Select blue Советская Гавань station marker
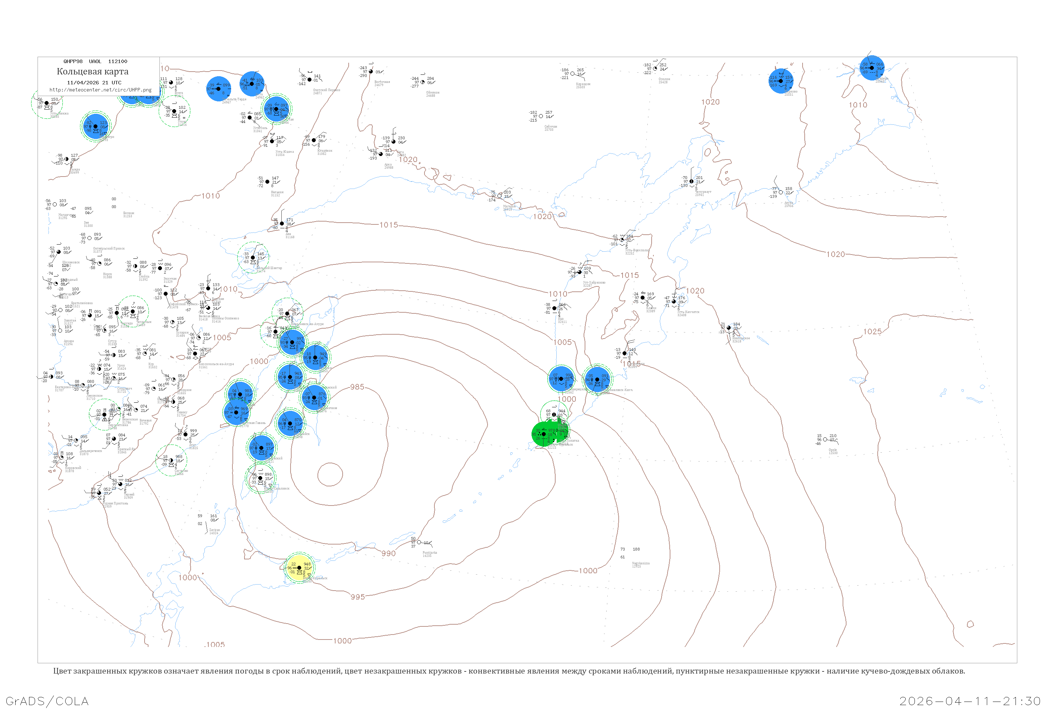 [236, 412]
